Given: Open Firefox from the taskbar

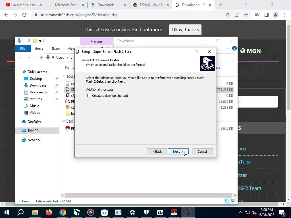Looking at the screenshot, I should [x=49, y=212].
